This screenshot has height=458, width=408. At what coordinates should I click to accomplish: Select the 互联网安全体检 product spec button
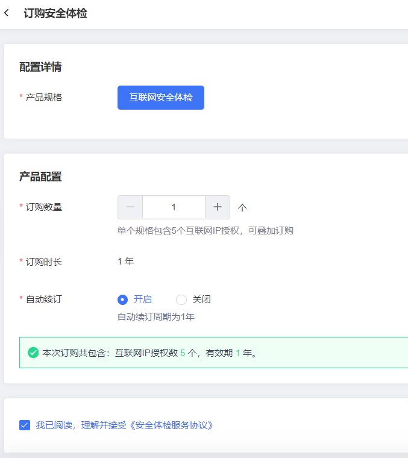click(161, 98)
